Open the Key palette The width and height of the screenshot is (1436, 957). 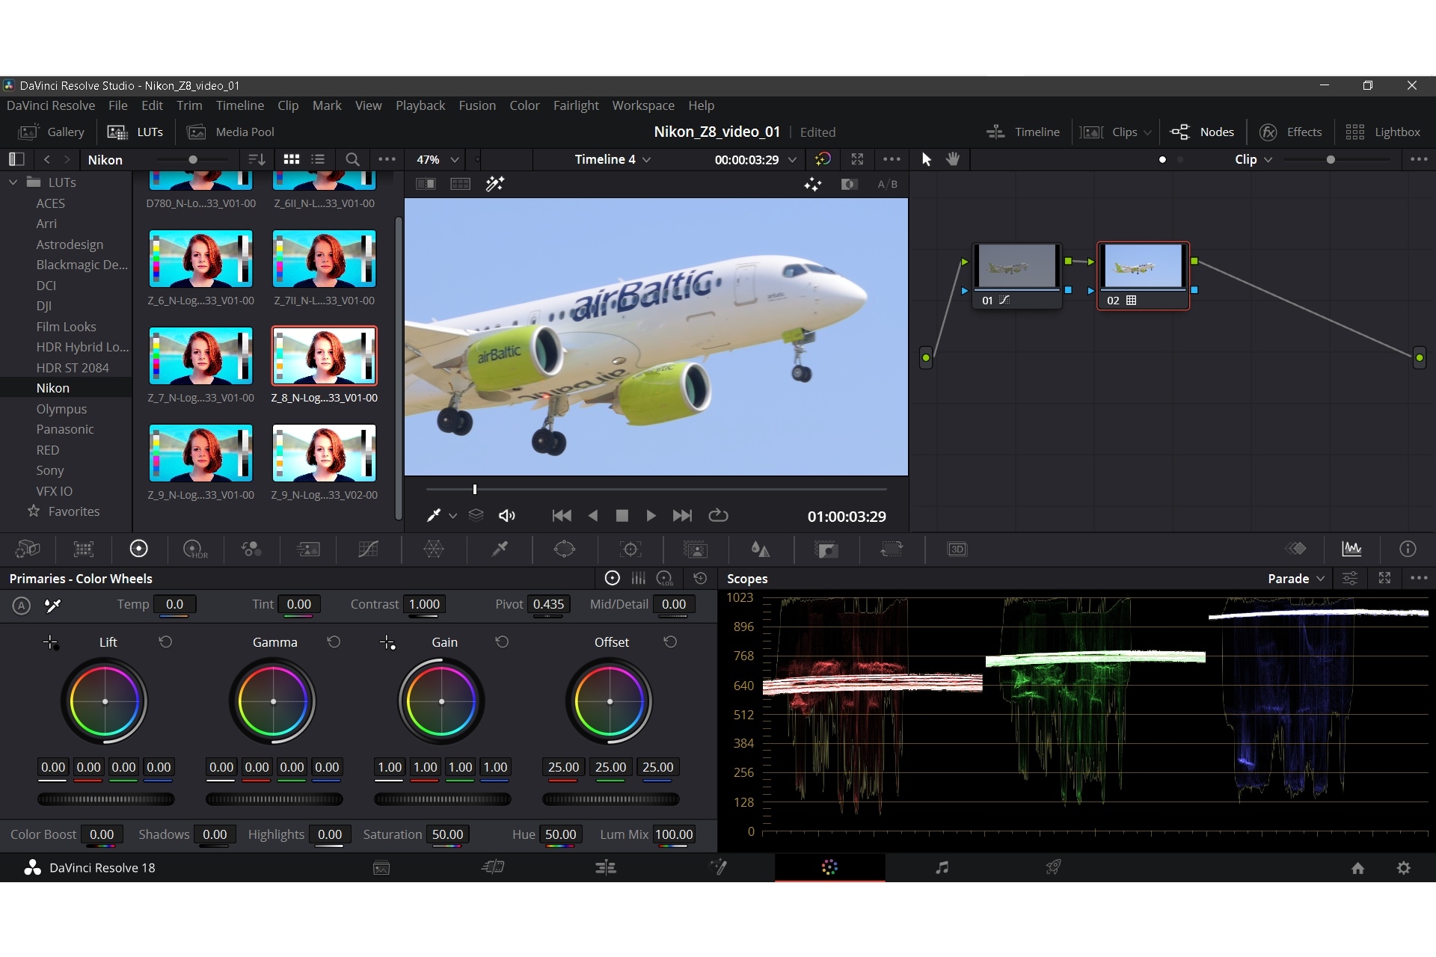[826, 550]
